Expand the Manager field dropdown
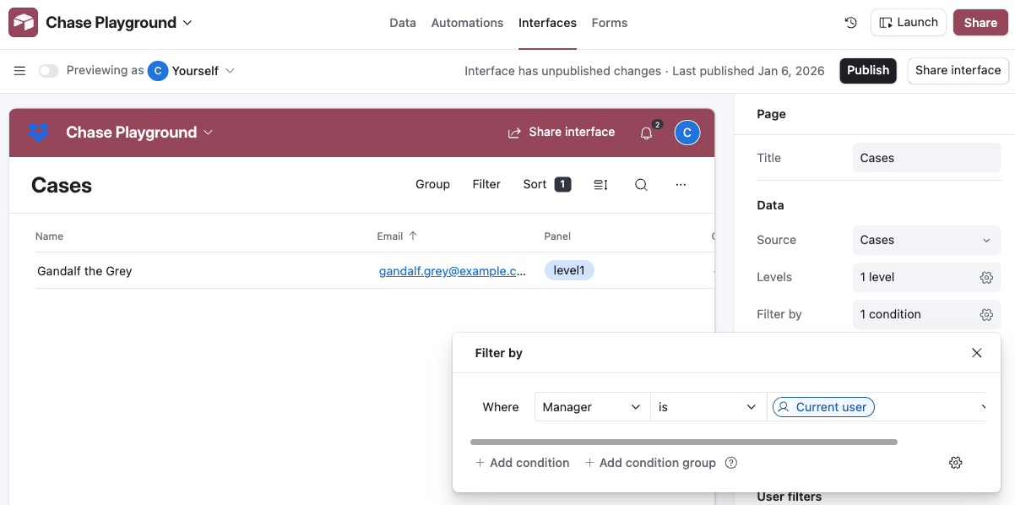 592,407
